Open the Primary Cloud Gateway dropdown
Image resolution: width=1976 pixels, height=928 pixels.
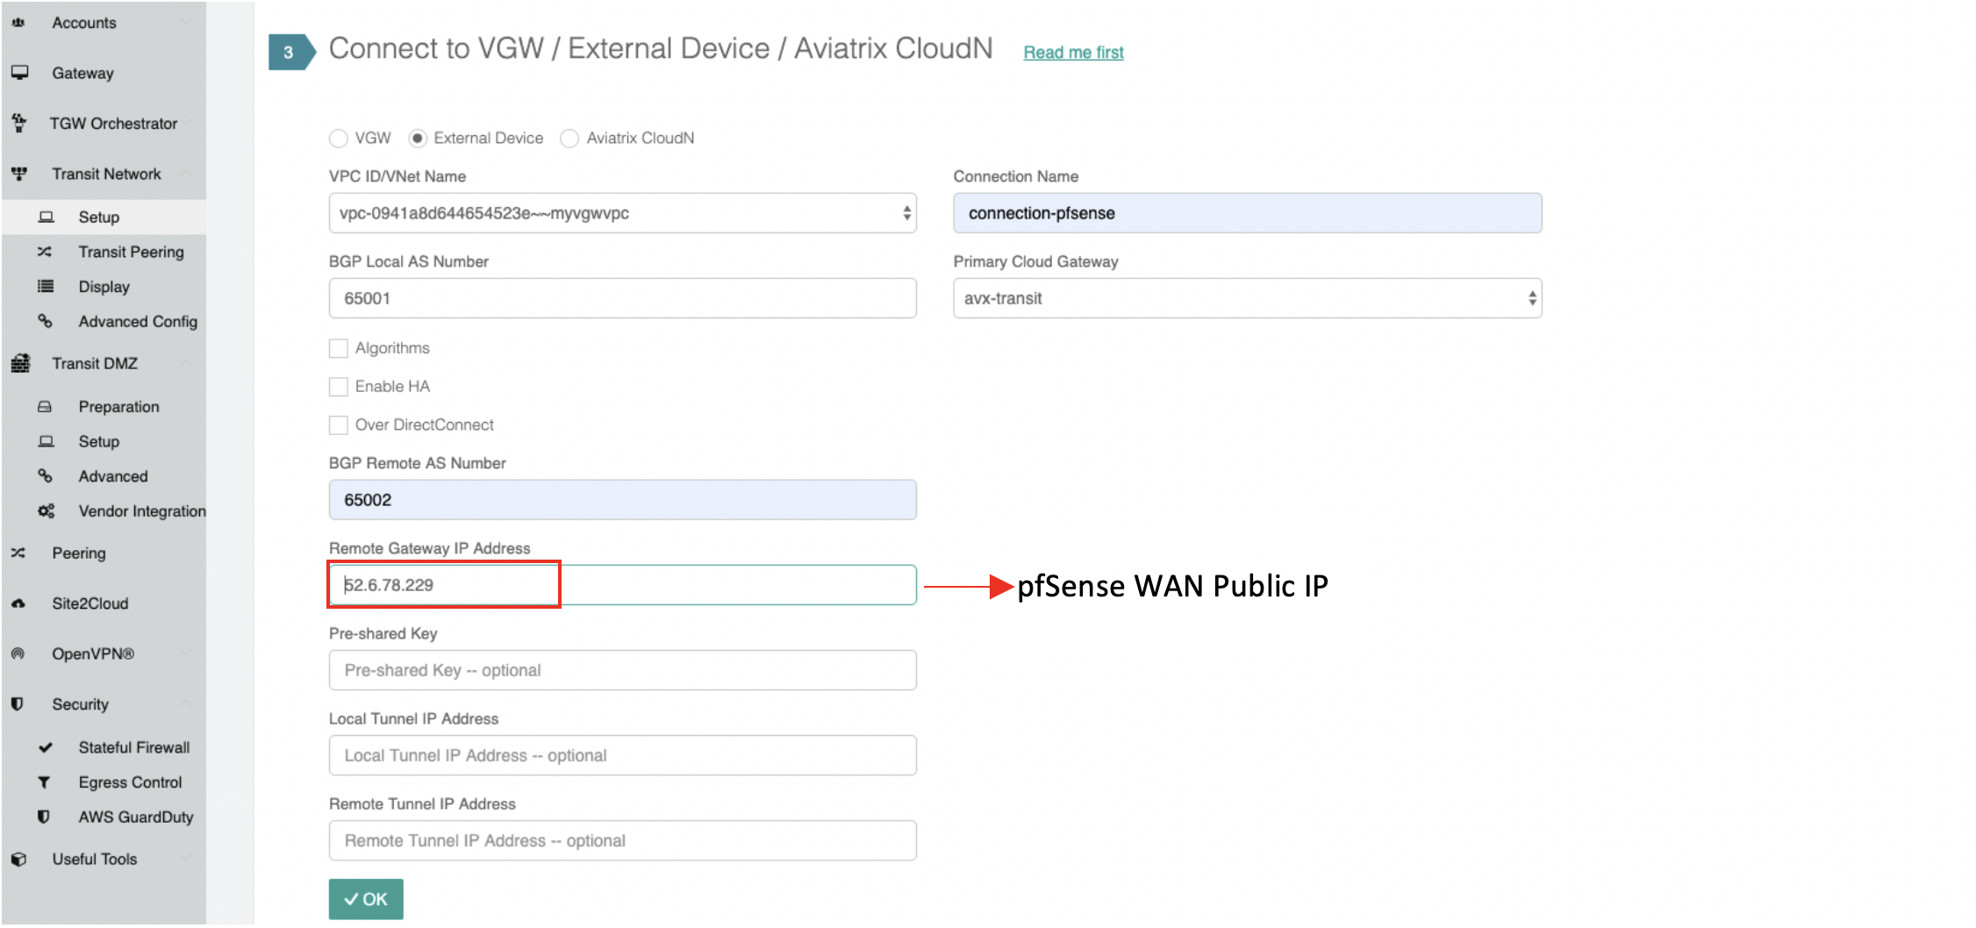(1246, 298)
